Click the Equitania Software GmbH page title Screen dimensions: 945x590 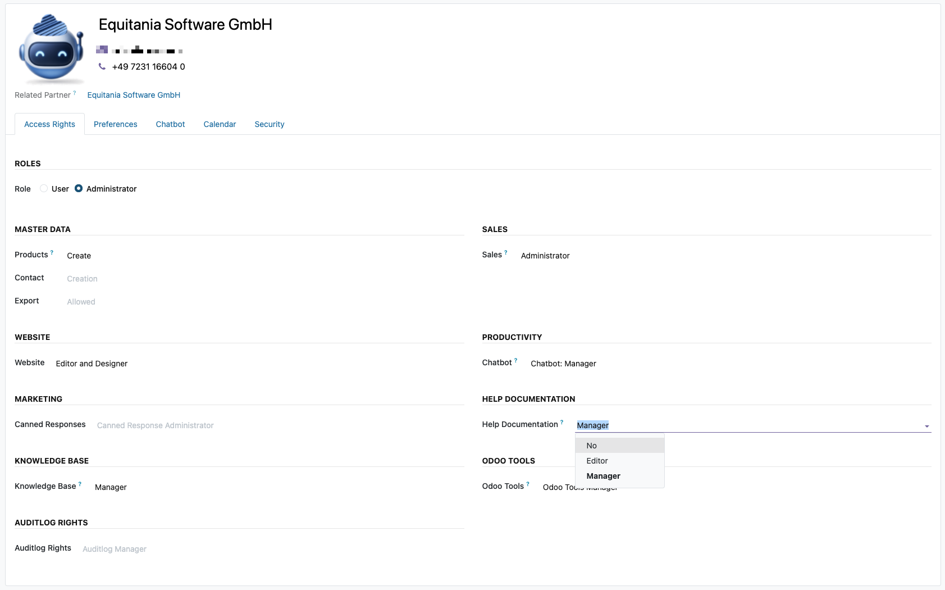pos(185,24)
